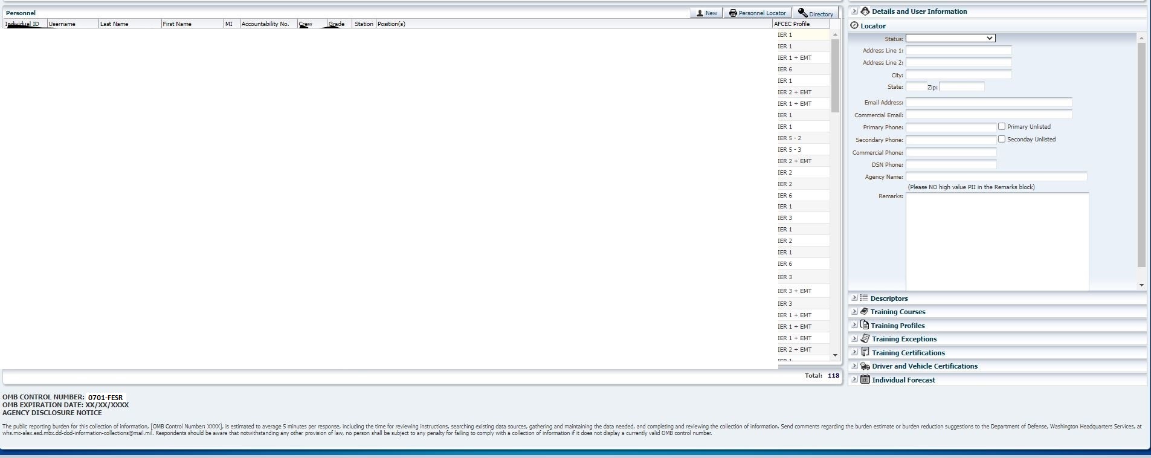Click the Locator compass icon
1151x458 pixels.
[854, 25]
